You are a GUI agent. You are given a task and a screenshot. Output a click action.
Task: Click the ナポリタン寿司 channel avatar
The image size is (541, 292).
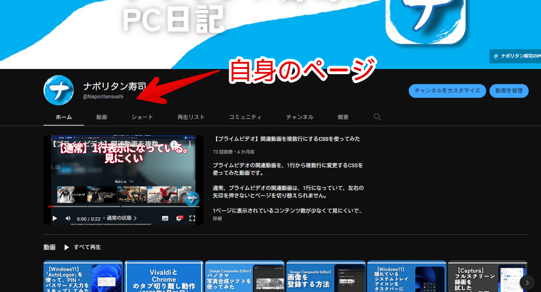point(59,90)
